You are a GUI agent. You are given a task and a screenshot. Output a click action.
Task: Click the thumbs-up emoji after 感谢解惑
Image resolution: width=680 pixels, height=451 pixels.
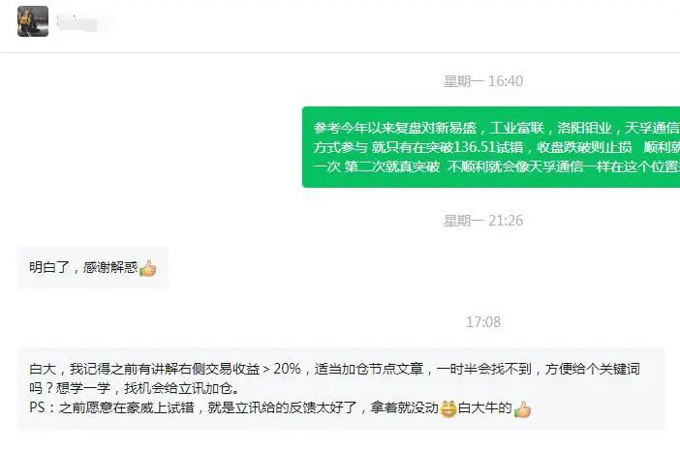click(147, 268)
